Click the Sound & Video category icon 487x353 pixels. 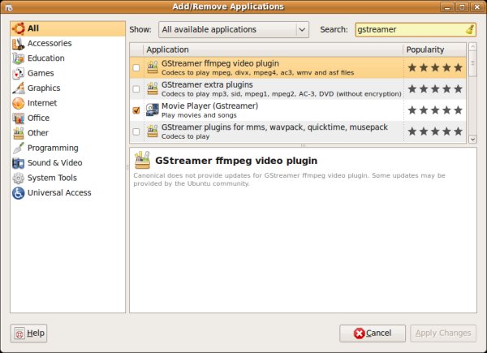pos(19,162)
